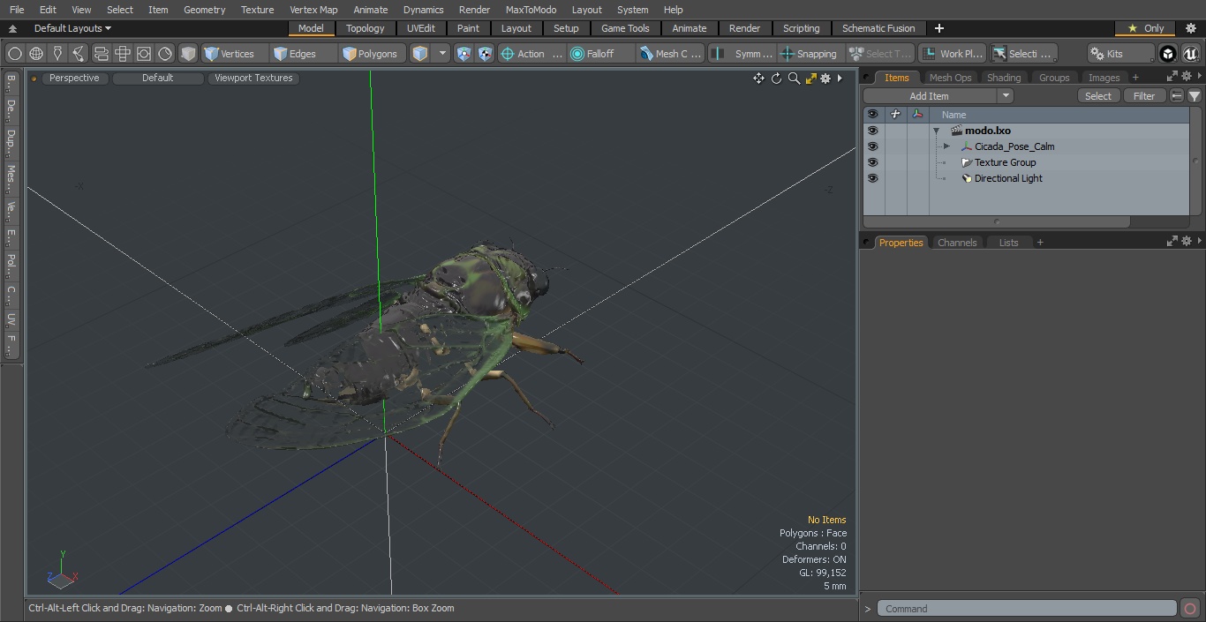This screenshot has height=622, width=1206.
Task: Open the Geometry menu
Action: (x=204, y=10)
